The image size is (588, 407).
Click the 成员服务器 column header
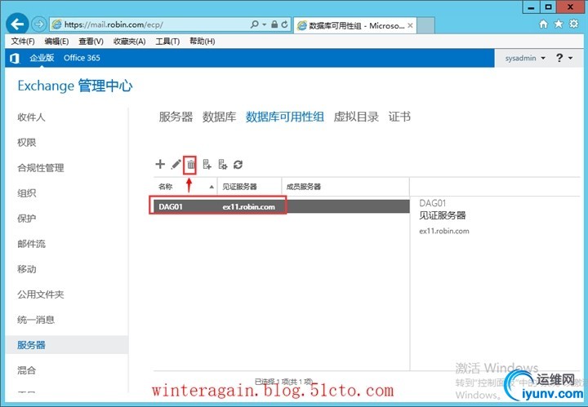pos(345,187)
